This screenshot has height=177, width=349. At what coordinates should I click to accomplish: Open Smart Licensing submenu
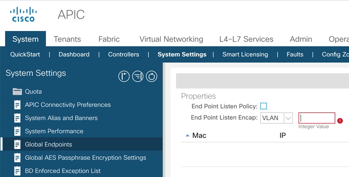[245, 54]
